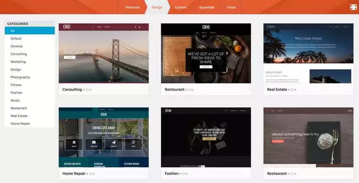Click the 'Fashion - Crio' title
359x183 pixels.
click(x=176, y=173)
